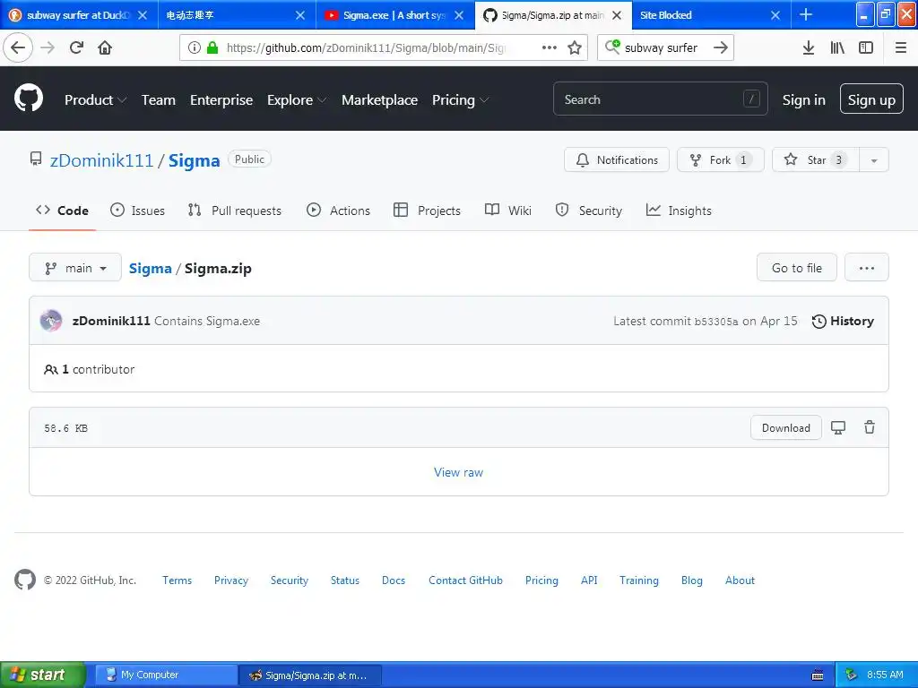Image resolution: width=918 pixels, height=688 pixels.
Task: Open the Projects repository tab
Action: click(428, 211)
